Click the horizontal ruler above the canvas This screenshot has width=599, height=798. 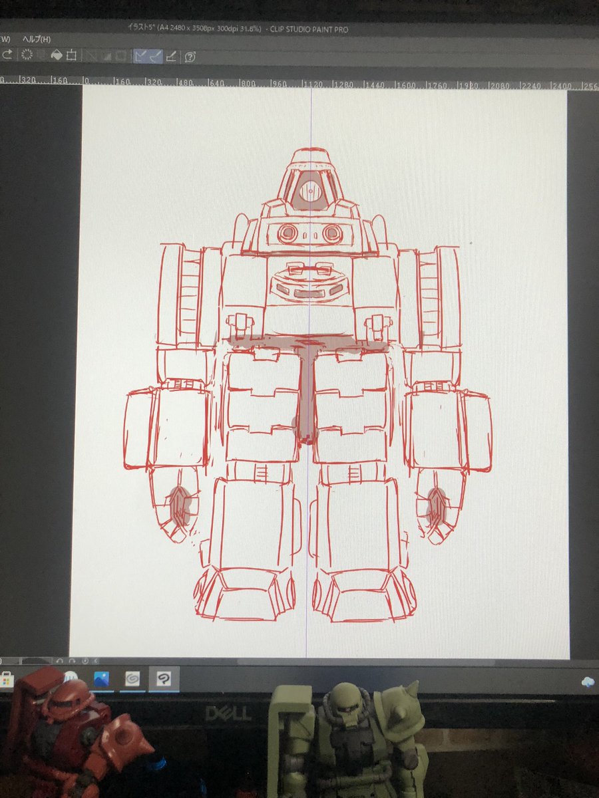(299, 84)
